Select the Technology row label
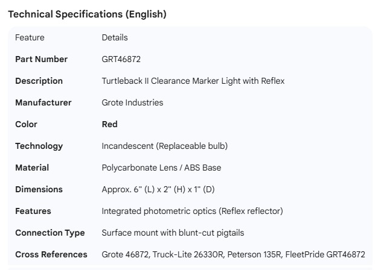 pyautogui.click(x=39, y=146)
